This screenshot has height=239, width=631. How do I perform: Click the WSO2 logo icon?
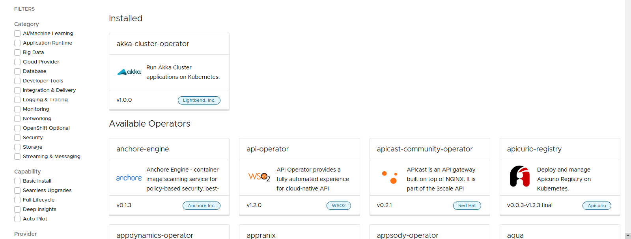[x=259, y=177]
